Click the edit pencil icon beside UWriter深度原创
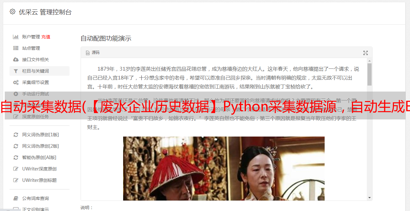 click(16, 169)
